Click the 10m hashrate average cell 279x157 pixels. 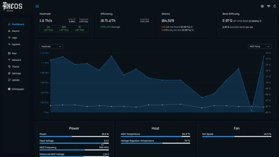64,28
